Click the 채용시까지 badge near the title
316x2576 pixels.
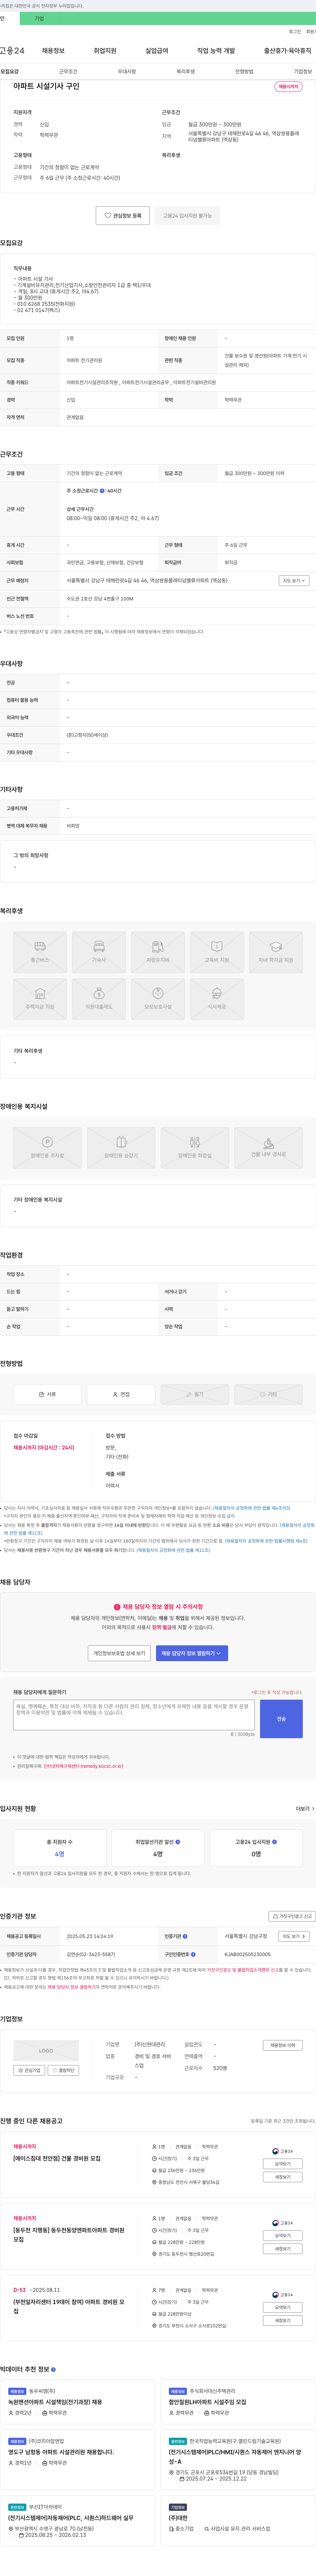pos(288,87)
